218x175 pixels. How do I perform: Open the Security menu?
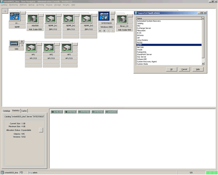(x=66, y=5)
